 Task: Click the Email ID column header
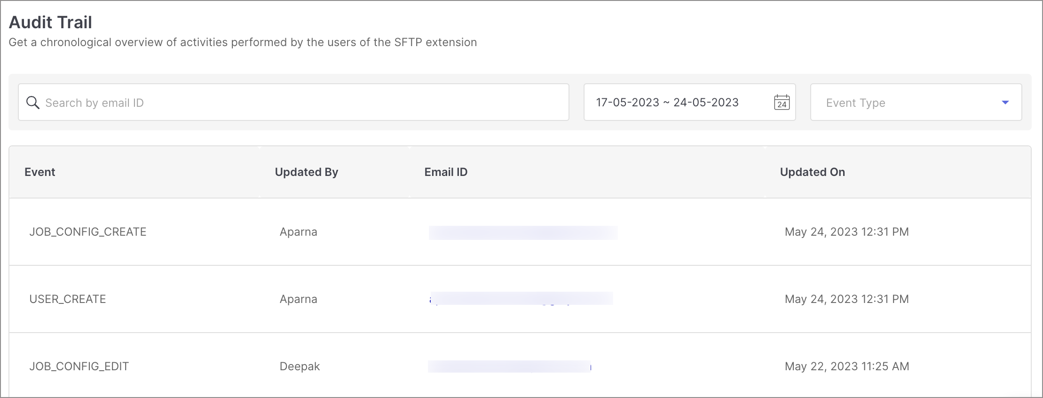click(x=446, y=172)
